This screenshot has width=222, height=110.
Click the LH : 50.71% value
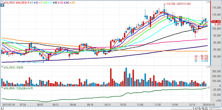(202, 56)
